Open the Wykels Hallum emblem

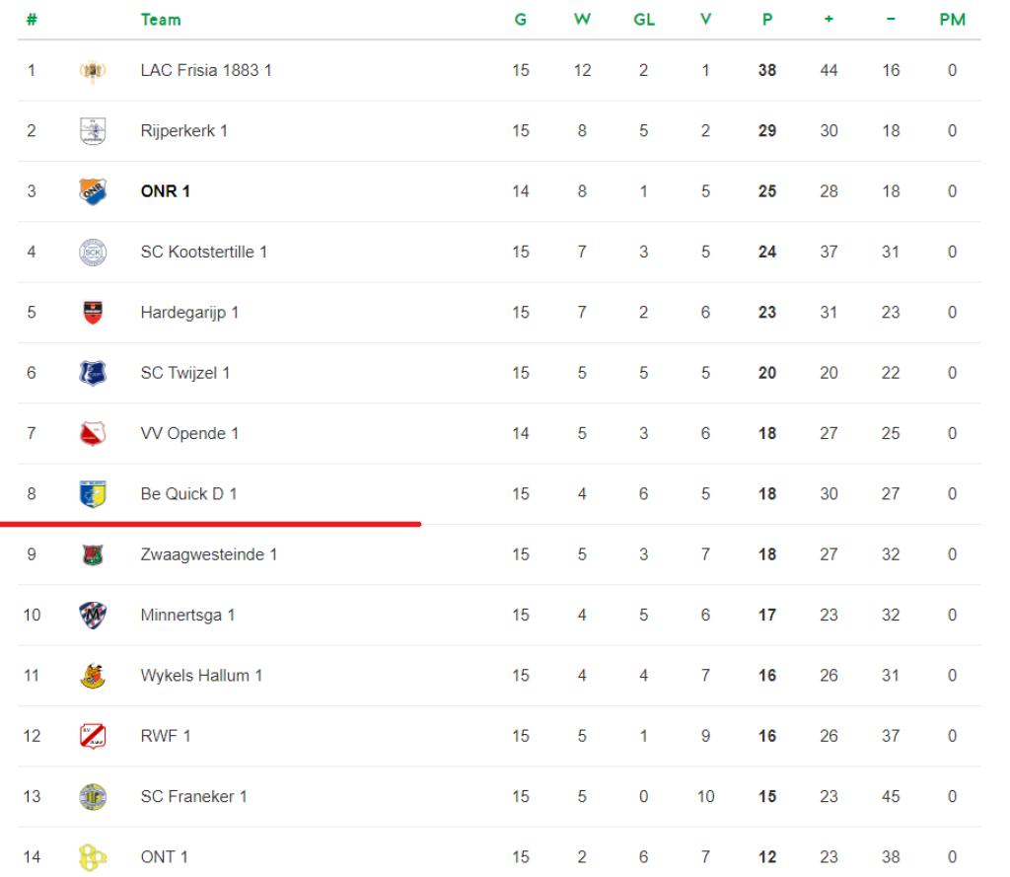(93, 676)
